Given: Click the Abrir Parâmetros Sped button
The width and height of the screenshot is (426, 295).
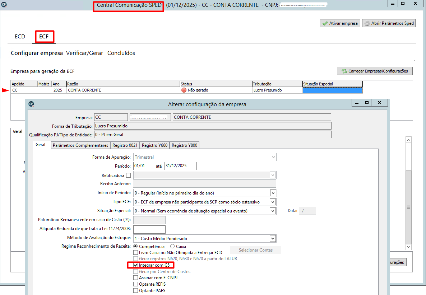Looking at the screenshot, I should [x=389, y=23].
